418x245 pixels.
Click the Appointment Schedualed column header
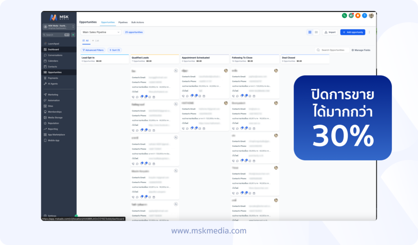tap(205, 60)
